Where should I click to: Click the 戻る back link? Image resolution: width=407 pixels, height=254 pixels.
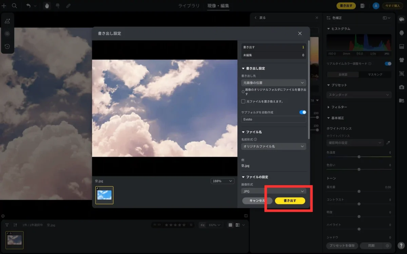point(260,18)
